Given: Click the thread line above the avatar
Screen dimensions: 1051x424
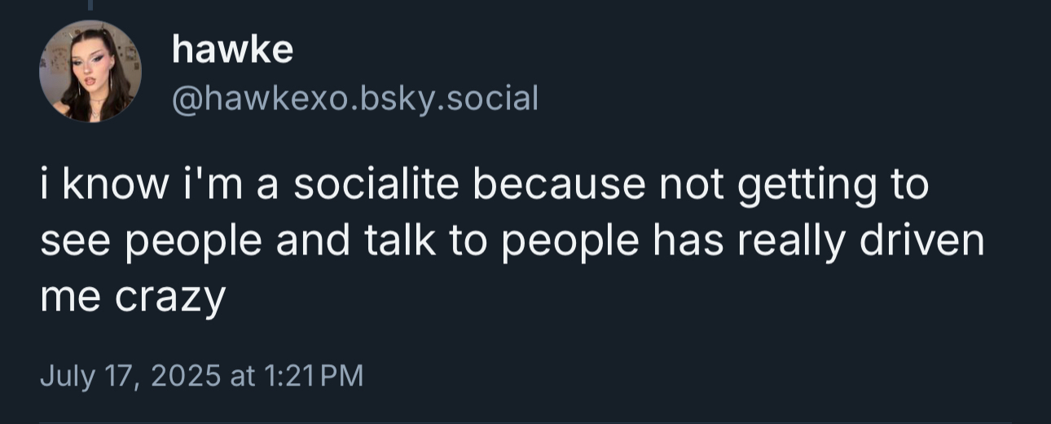Looking at the screenshot, I should point(90,5).
